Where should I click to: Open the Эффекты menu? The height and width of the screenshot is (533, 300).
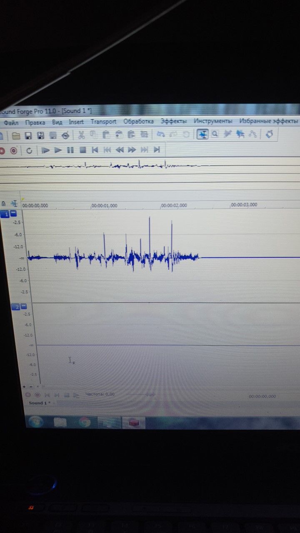(174, 121)
